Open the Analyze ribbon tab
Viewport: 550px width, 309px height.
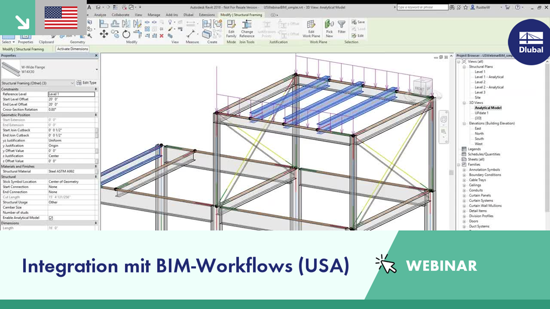coord(100,15)
